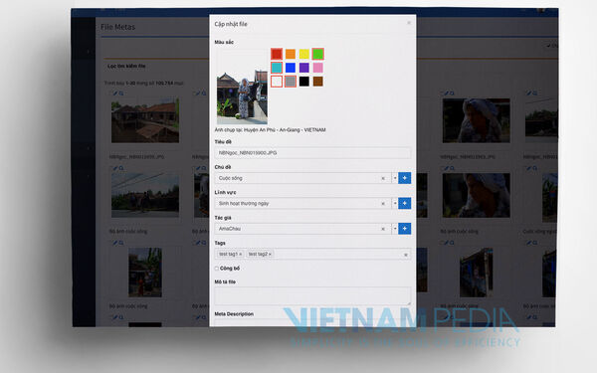Screen dimensions: 597x373
Task: Choose the black color swatch
Action: click(x=303, y=82)
